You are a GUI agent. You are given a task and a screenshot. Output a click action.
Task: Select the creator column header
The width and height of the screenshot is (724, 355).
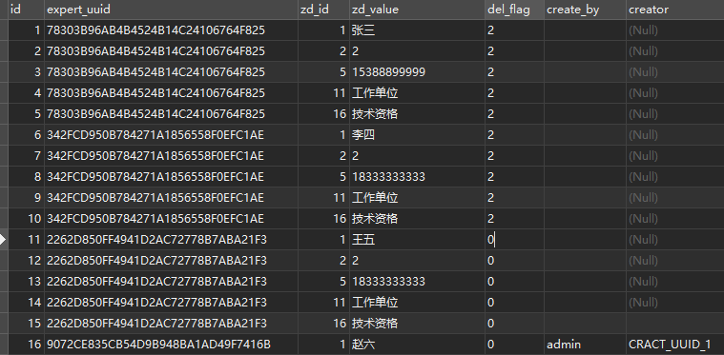pyautogui.click(x=675, y=10)
